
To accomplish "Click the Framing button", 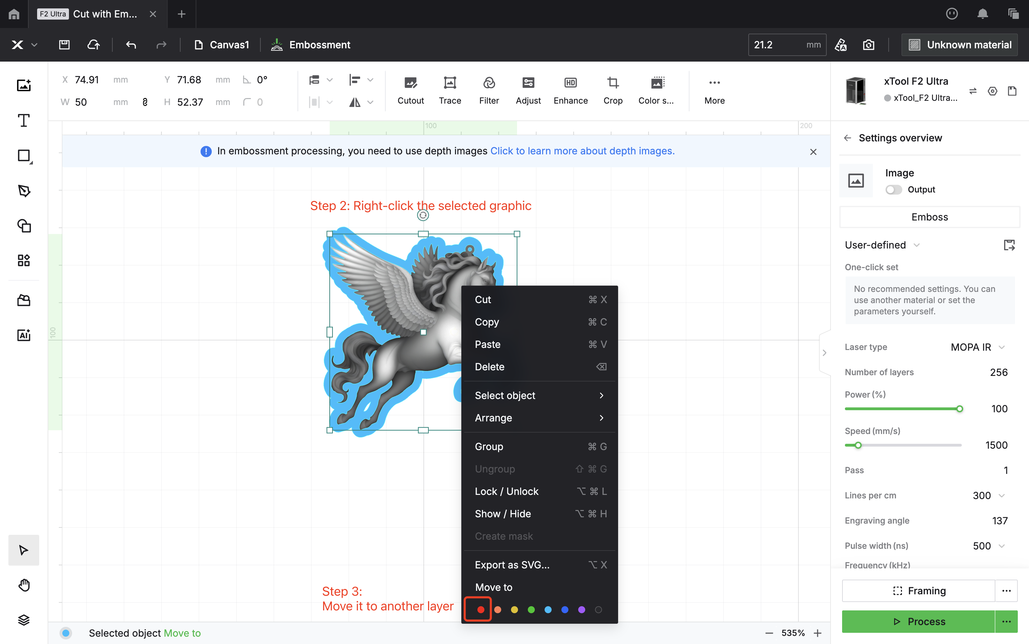I will 918,591.
